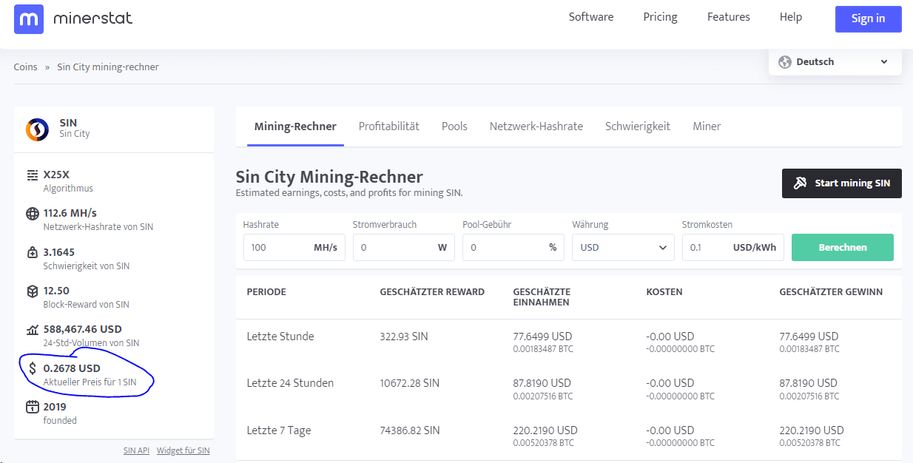
Task: Click the 10672.28 SIN reward cell
Action: click(x=410, y=383)
